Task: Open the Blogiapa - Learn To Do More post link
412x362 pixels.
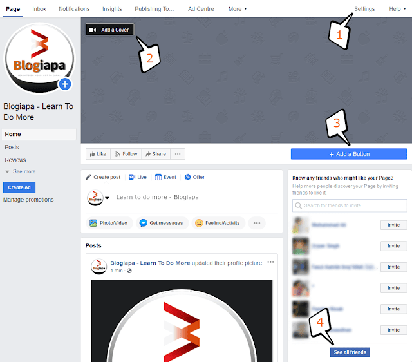Action: click(x=150, y=263)
